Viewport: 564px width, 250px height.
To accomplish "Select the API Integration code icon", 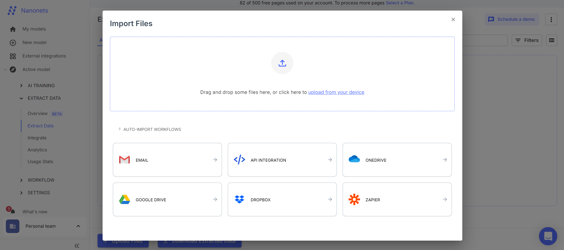I will [x=239, y=160].
